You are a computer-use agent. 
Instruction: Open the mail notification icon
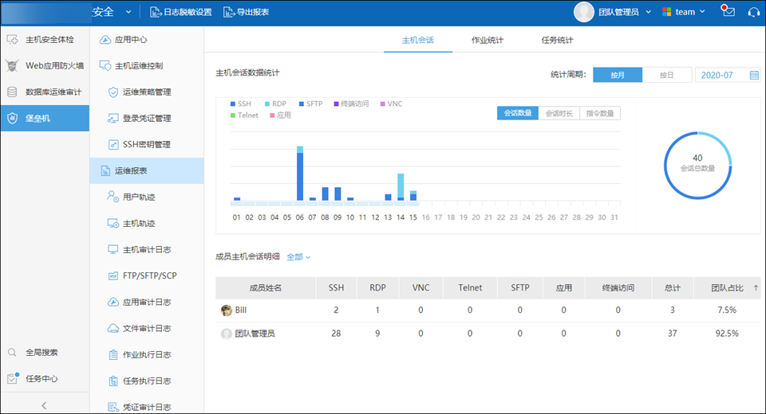point(728,11)
